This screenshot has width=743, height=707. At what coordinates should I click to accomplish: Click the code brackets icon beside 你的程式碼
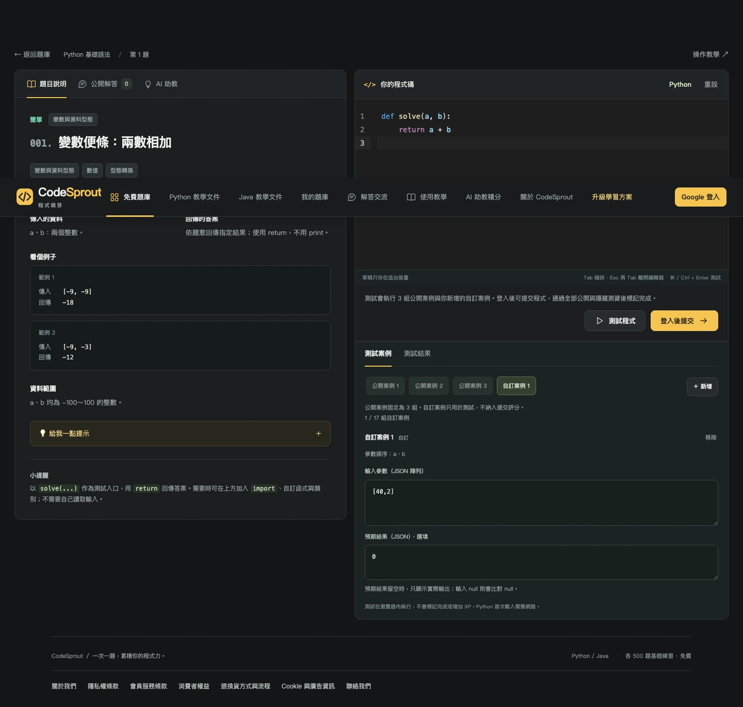click(x=369, y=84)
